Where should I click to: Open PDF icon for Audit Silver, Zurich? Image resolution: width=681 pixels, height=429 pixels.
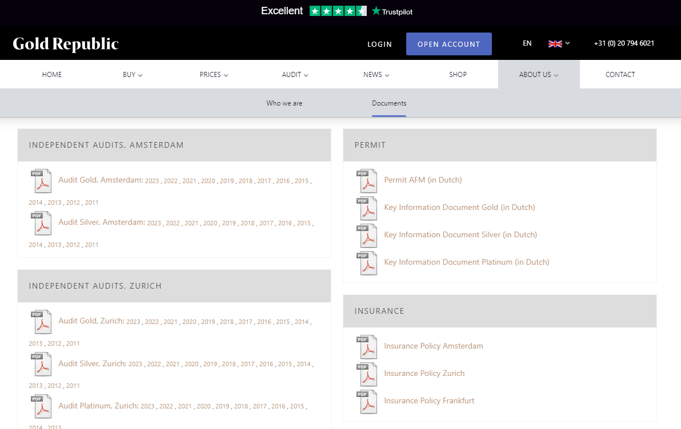point(42,364)
